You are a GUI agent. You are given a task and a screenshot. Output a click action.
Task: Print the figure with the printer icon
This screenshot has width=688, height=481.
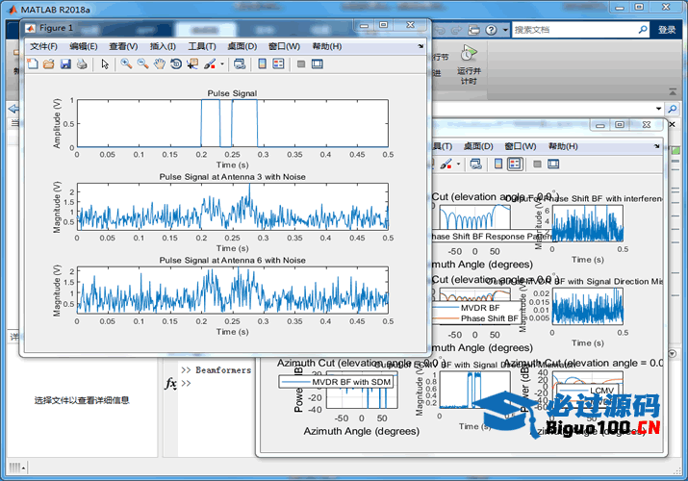pos(82,64)
